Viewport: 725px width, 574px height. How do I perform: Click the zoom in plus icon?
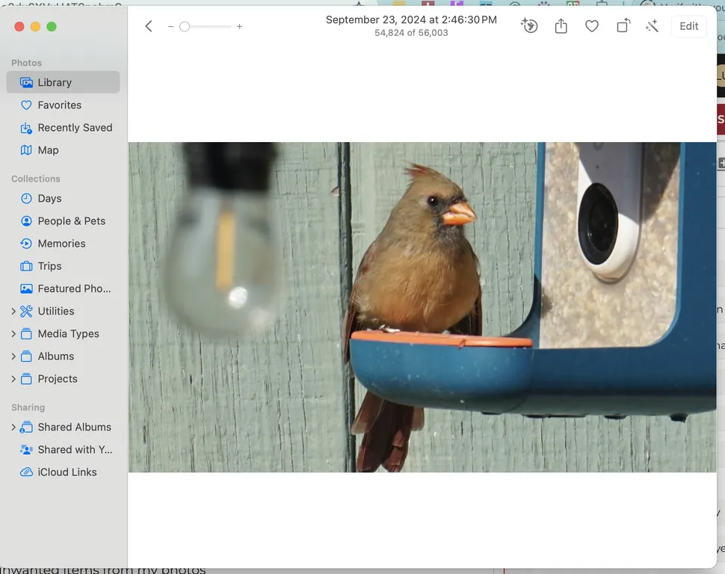(x=239, y=27)
